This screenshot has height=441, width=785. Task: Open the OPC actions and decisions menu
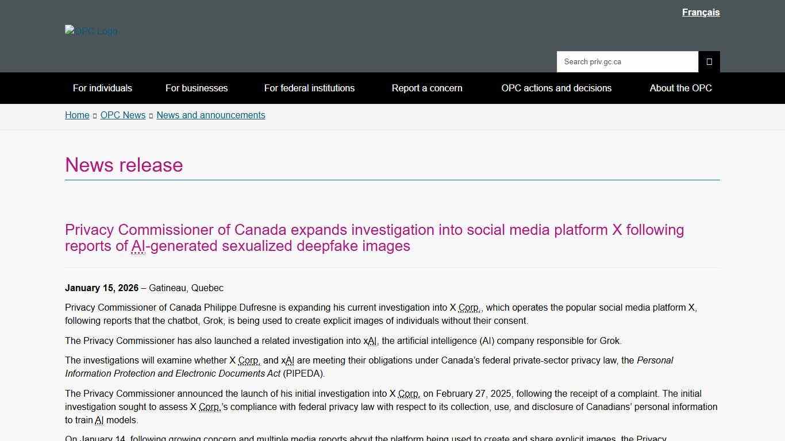click(556, 88)
